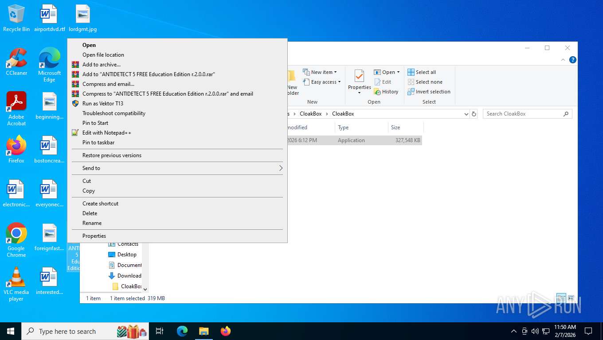
Task: Choose Edit with Notepad++ entry
Action: (x=177, y=133)
